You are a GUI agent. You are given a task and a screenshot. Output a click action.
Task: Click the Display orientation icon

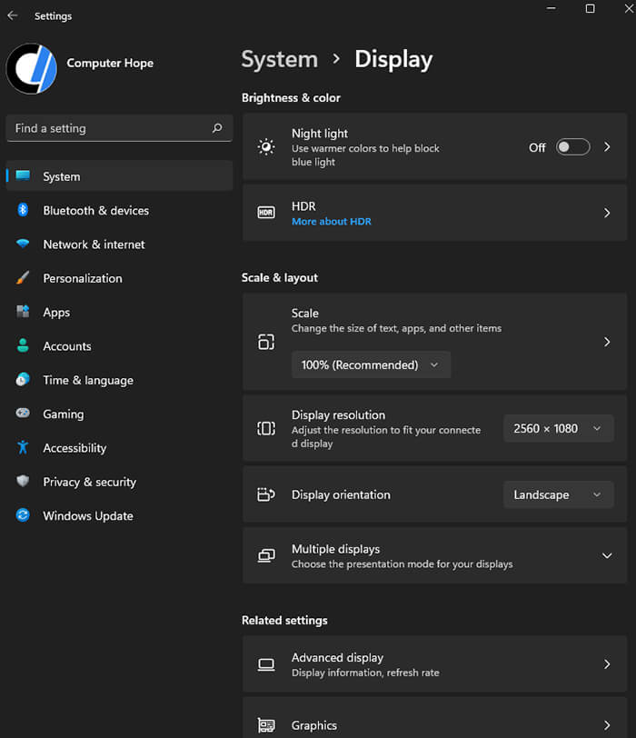[x=266, y=494]
